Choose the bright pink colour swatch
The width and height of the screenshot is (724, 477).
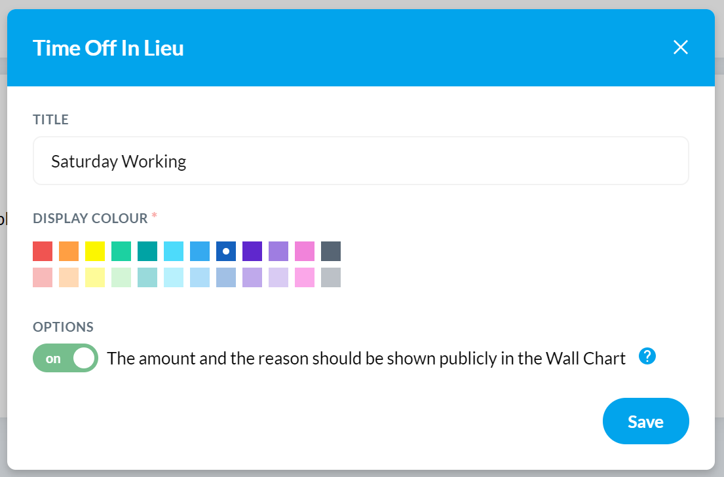305,251
